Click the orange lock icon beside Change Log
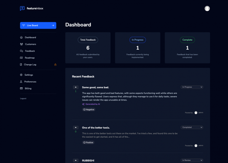Screen dimensions: 228x163 pyautogui.click(x=55, y=65)
